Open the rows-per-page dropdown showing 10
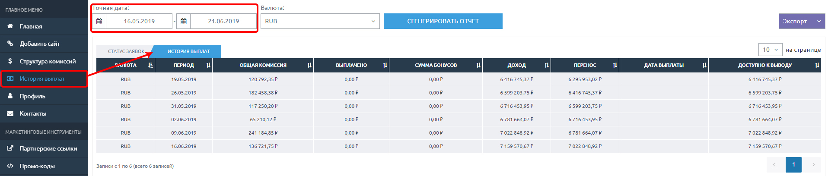This screenshot has width=828, height=176. (770, 50)
